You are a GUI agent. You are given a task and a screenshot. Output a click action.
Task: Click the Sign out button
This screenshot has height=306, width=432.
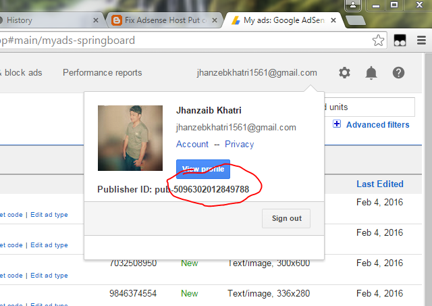(x=286, y=218)
